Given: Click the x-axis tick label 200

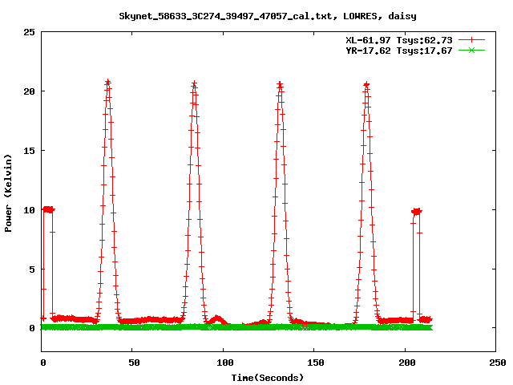Looking at the screenshot, I should pyautogui.click(x=406, y=363).
